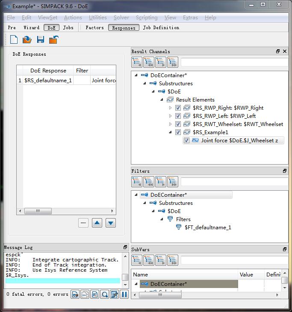Screen dimensions: 292x312
Task: Click first tree icon in Filters toolbar
Action: (137, 182)
